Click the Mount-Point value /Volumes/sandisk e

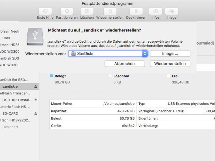click(119, 104)
